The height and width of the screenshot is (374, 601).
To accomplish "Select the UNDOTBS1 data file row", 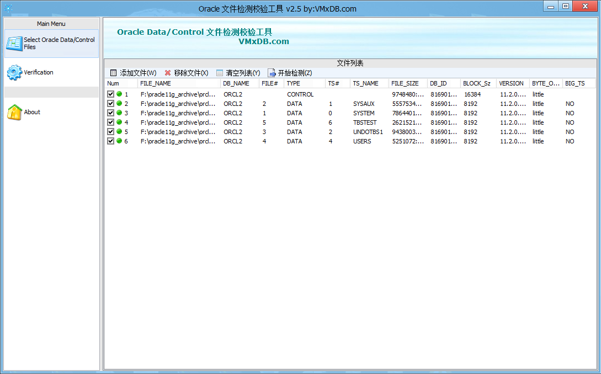I will 368,132.
